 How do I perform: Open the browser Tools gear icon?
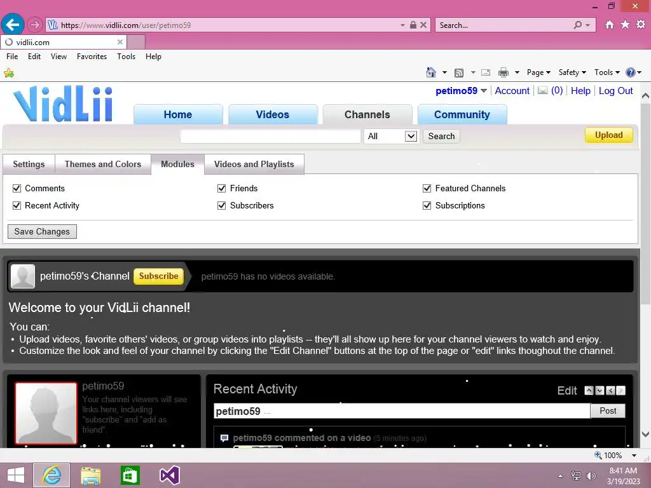(641, 25)
